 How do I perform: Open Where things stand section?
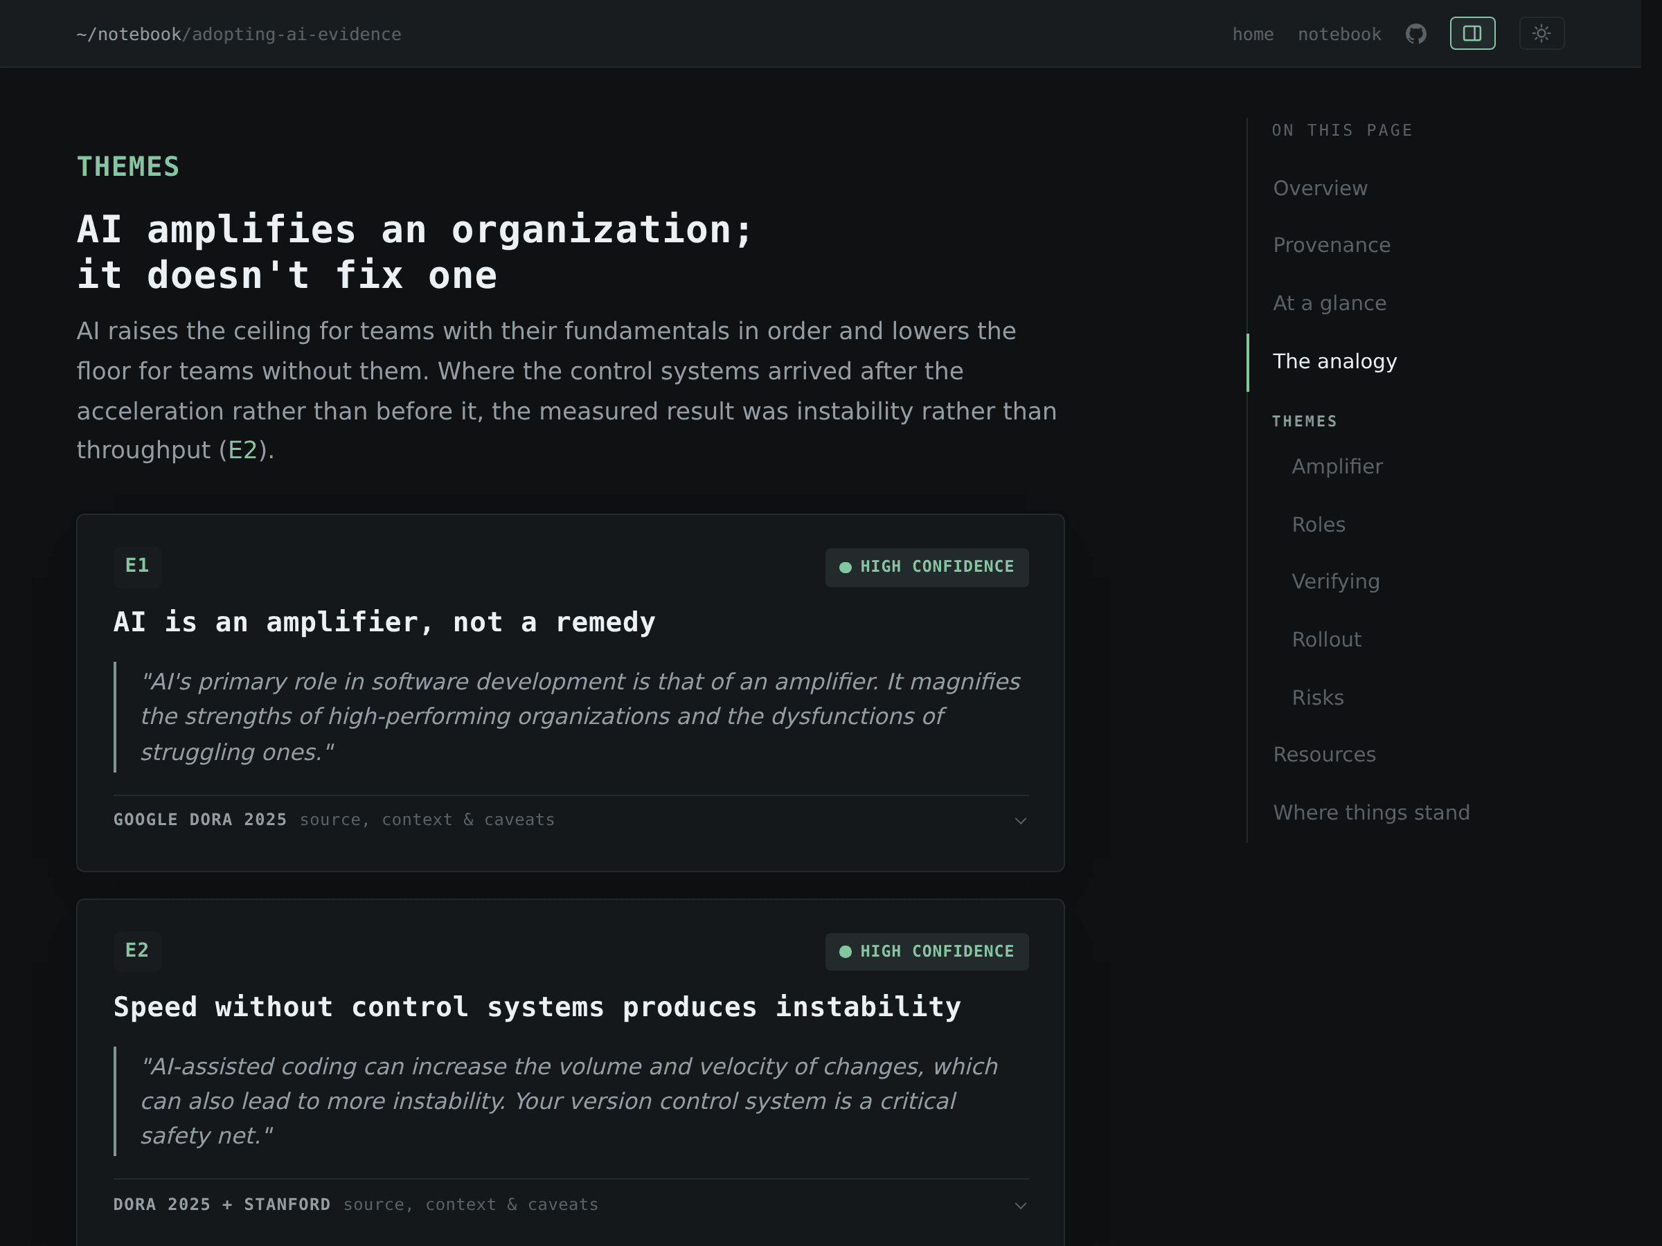tap(1370, 813)
